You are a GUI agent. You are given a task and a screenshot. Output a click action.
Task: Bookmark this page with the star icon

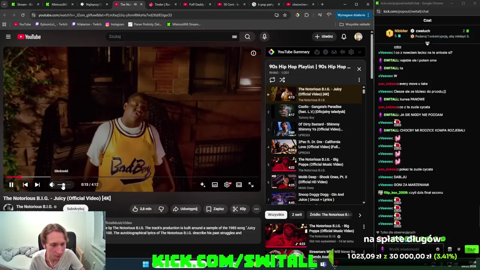tap(285, 15)
